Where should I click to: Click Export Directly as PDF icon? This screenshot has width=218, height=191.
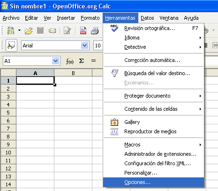click(83, 31)
